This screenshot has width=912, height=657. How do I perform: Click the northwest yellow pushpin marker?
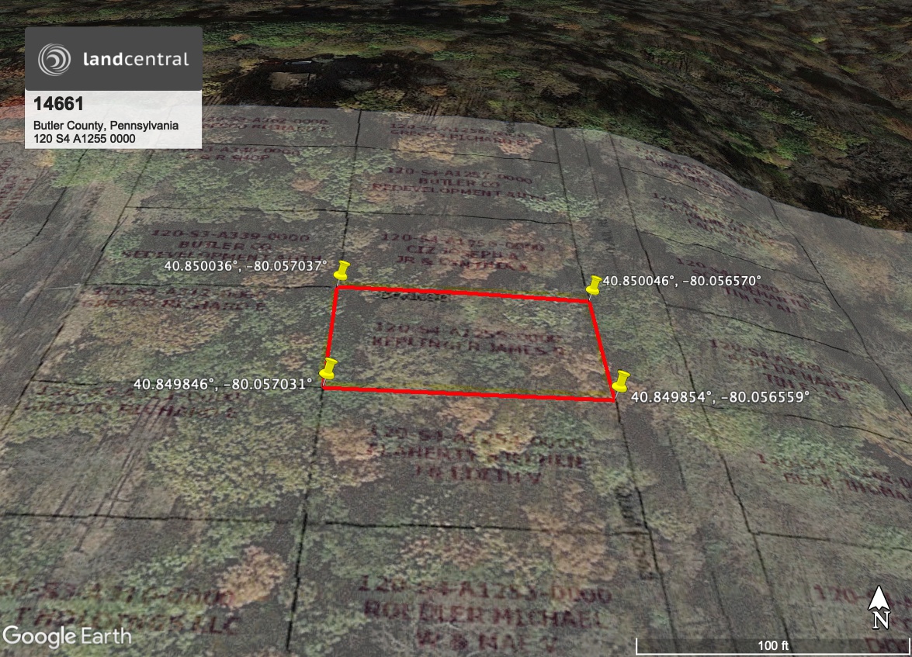tap(342, 271)
